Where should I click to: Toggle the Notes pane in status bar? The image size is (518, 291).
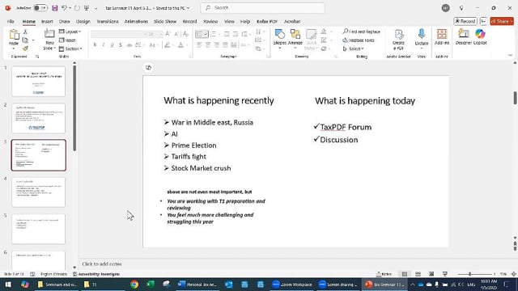pyautogui.click(x=384, y=274)
